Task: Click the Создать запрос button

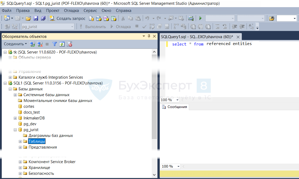Action: tap(67, 18)
